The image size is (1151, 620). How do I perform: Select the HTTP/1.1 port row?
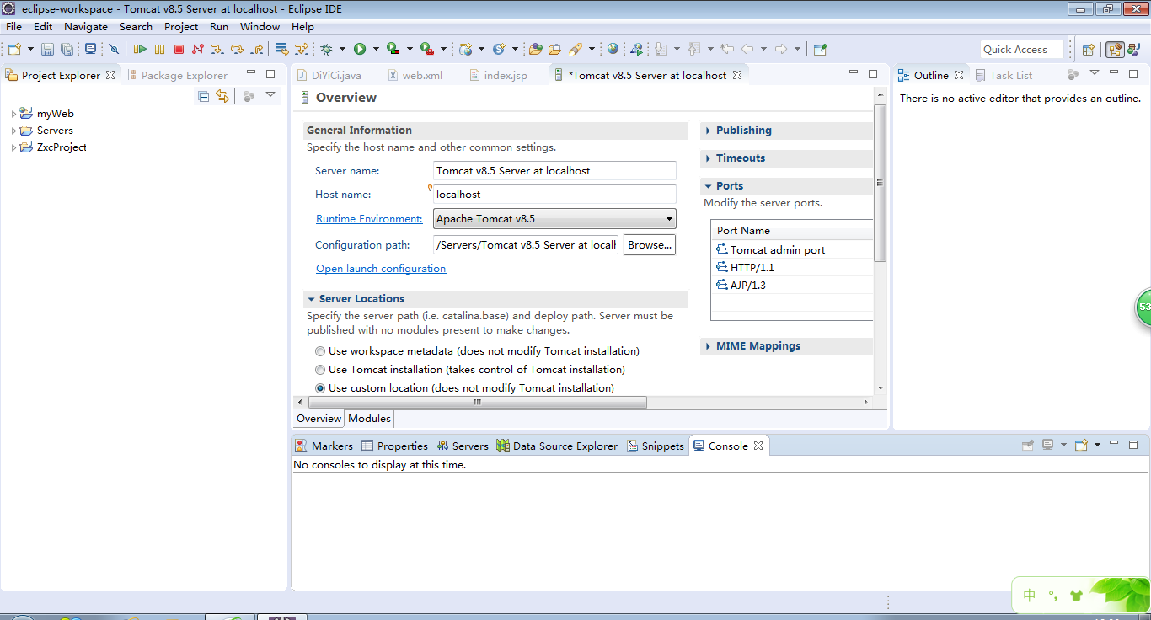[791, 268]
